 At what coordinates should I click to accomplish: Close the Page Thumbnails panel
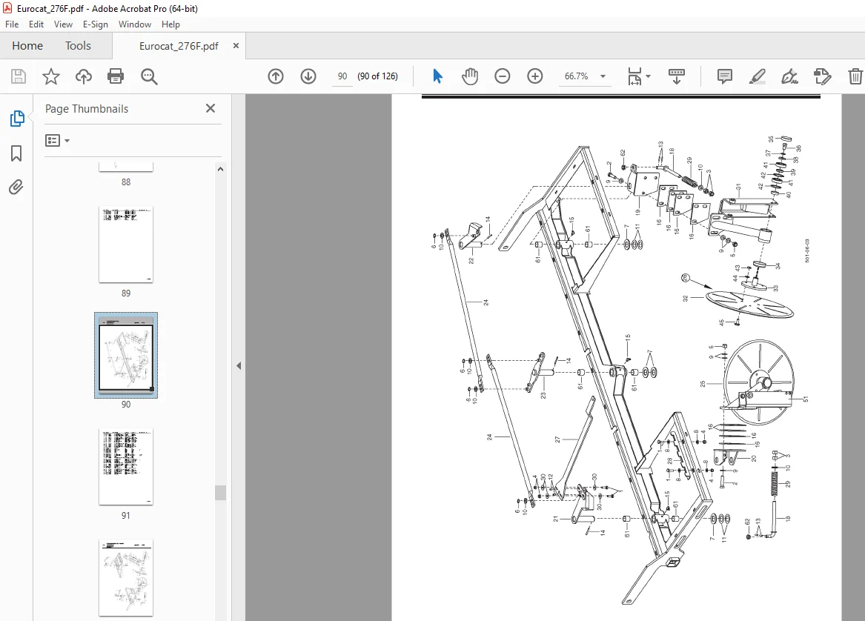click(211, 108)
